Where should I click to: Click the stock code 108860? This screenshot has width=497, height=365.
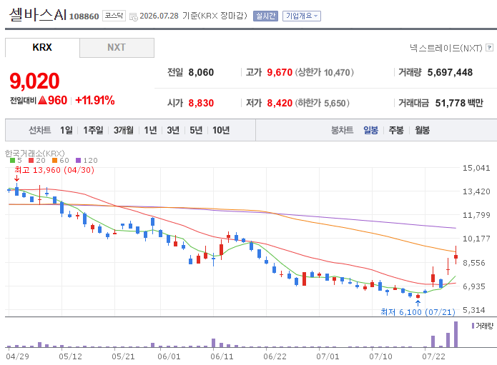pos(84,16)
